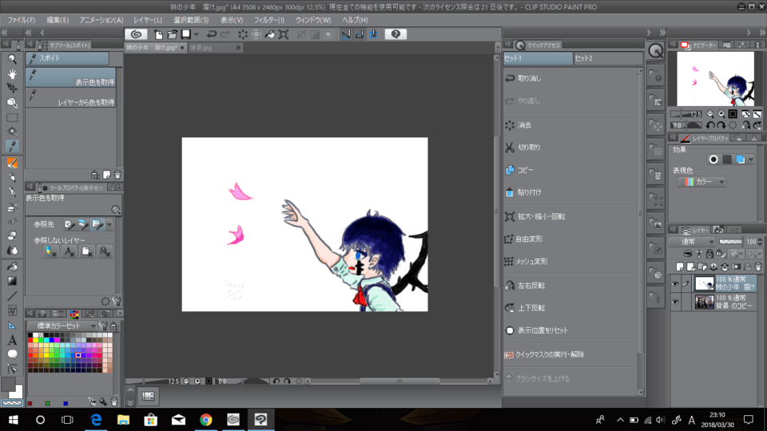The width and height of the screenshot is (767, 431).
Task: Click the Cut scissors icon (切り取り)
Action: [x=511, y=148]
